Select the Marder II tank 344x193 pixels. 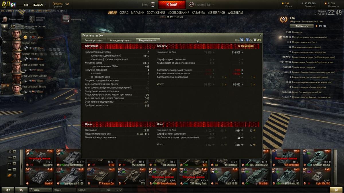(x=39, y=158)
